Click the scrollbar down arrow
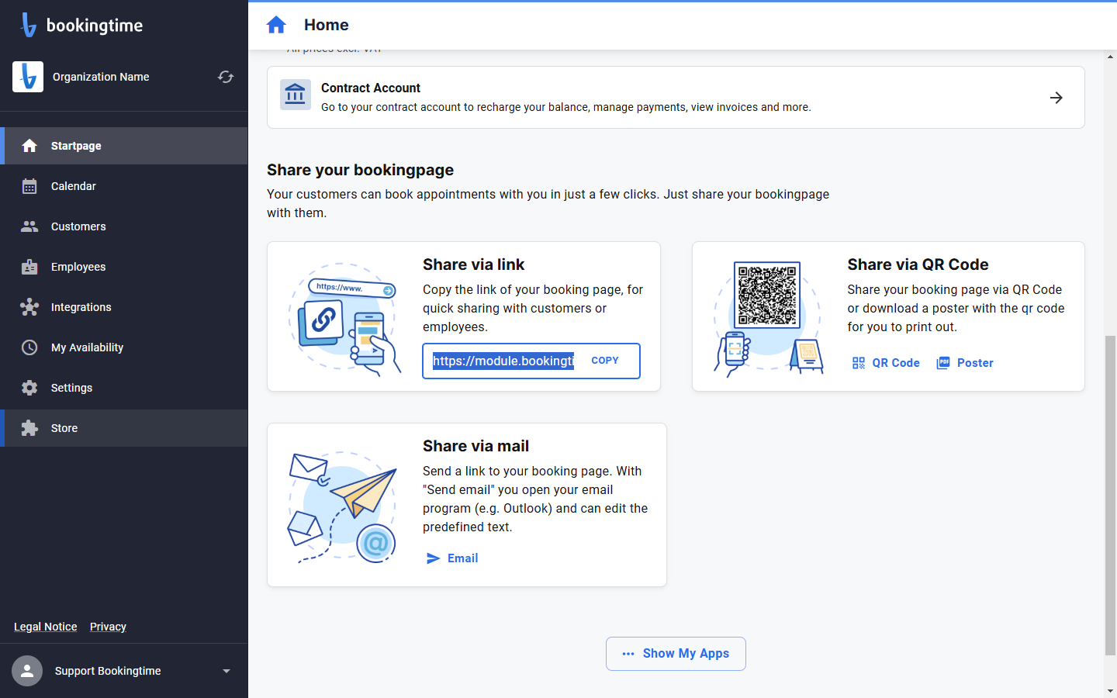Image resolution: width=1117 pixels, height=698 pixels. click(1111, 690)
